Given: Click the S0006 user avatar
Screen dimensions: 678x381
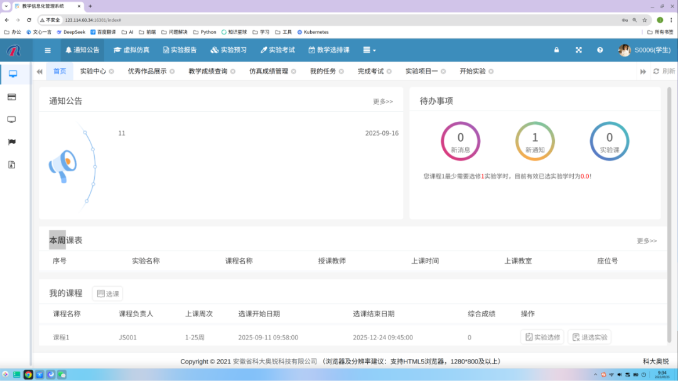Looking at the screenshot, I should tap(625, 50).
